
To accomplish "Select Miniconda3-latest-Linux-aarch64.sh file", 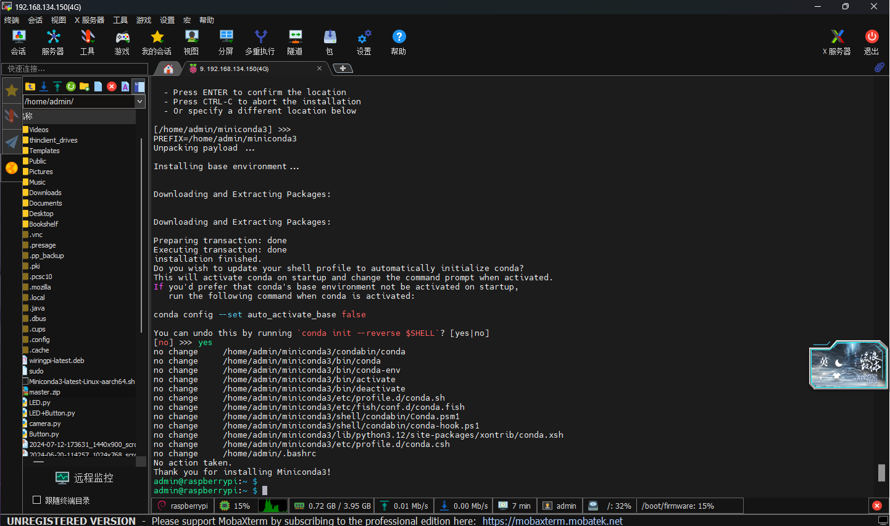I will pos(81,382).
